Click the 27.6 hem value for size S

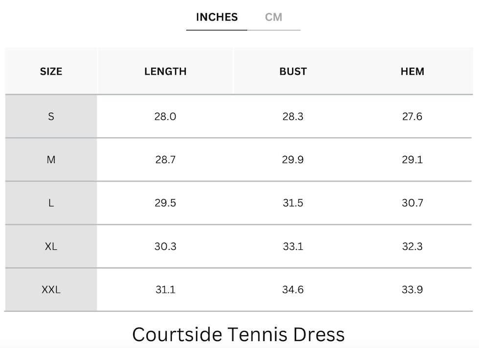412,116
